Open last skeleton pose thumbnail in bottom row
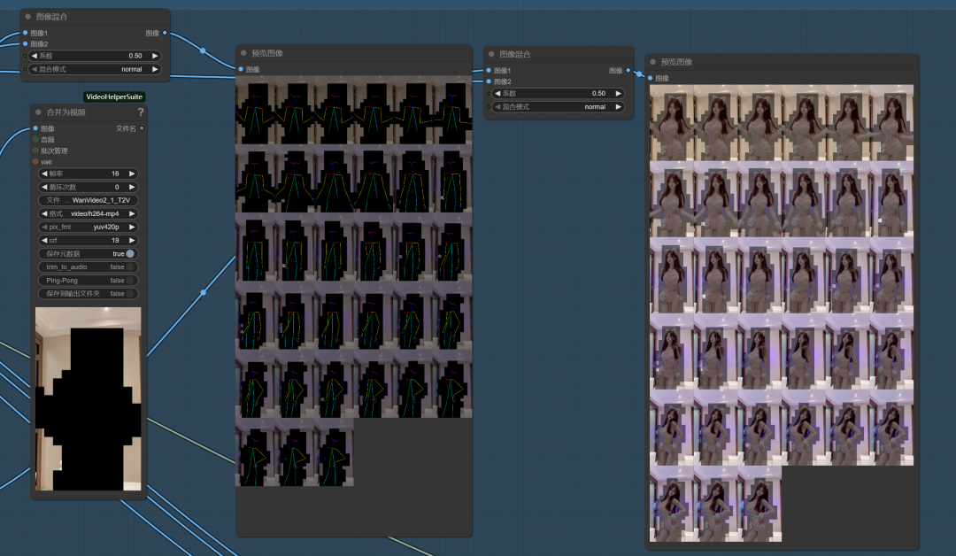The height and width of the screenshot is (556, 956). point(334,452)
